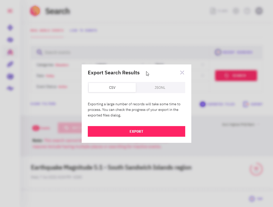This screenshot has height=207, width=273.
Task: Select the bottom-most icon in the left sidebar
Action: [10, 88]
